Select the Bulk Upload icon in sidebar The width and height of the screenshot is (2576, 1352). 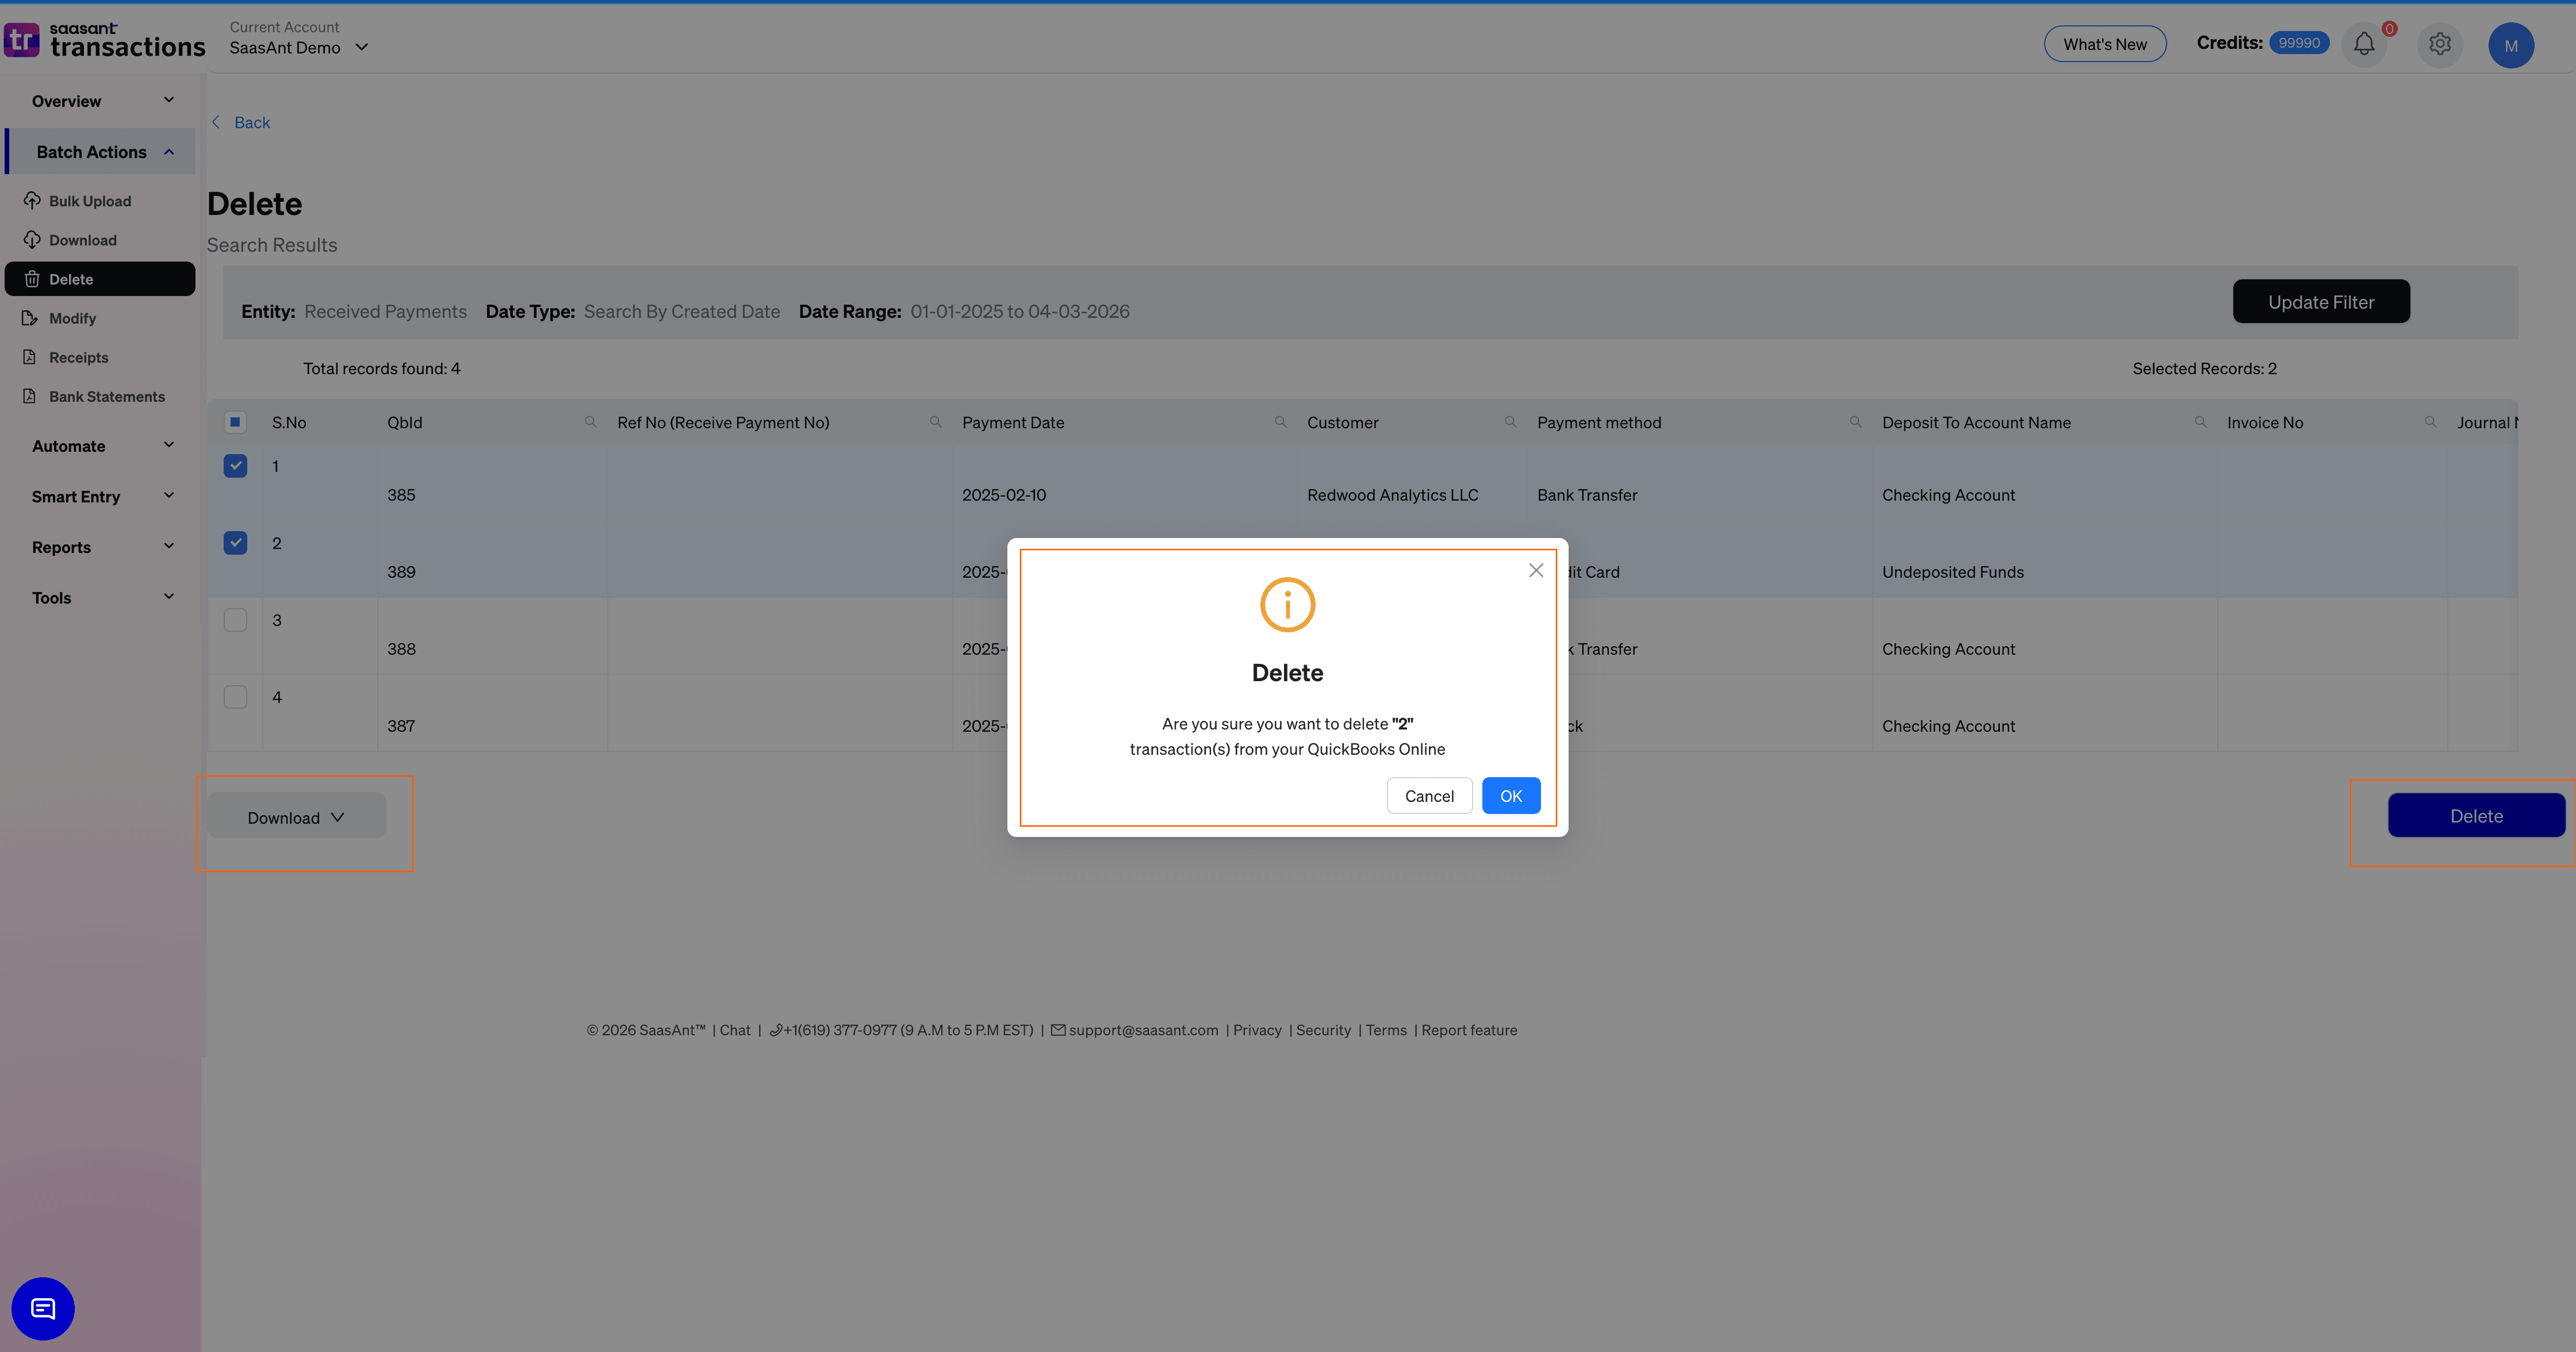(x=31, y=200)
